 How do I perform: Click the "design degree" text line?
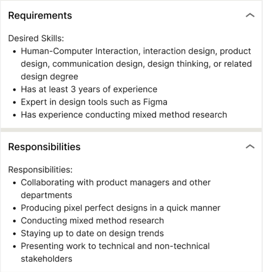click(x=49, y=77)
